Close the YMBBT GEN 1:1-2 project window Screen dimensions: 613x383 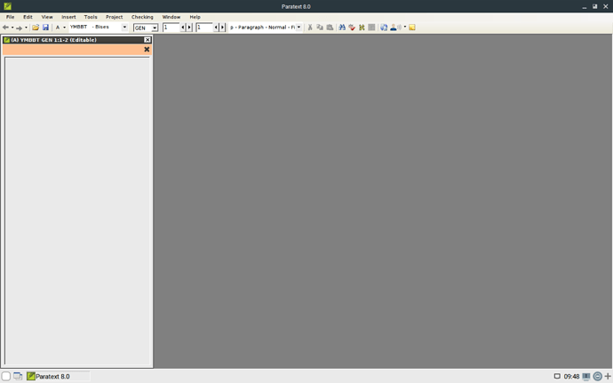tap(147, 40)
